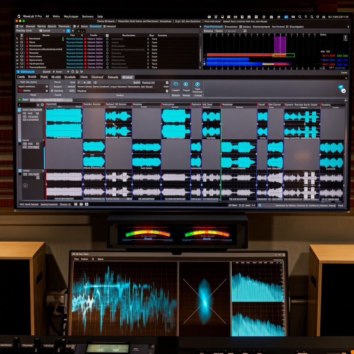The width and height of the screenshot is (354, 354).
Task: Click the blue highlighted icon in the top-right menu bar
Action: pos(286,17)
